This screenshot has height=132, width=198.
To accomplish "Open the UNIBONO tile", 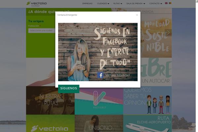I will coord(99,123).
